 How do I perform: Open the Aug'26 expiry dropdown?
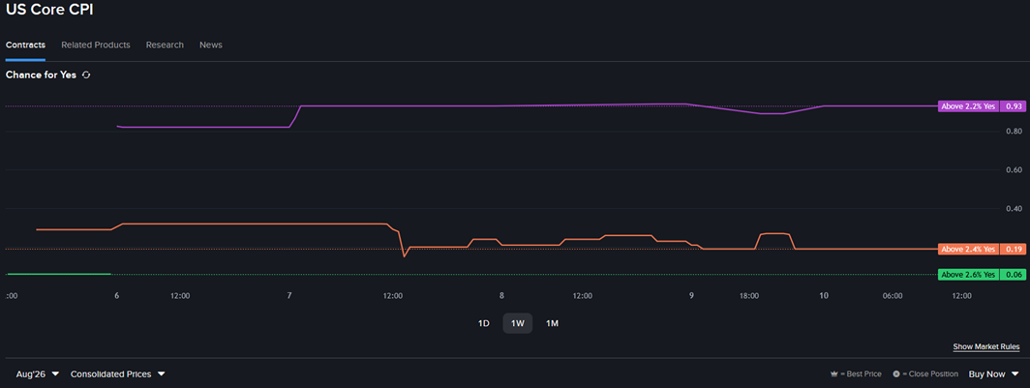[x=38, y=374]
